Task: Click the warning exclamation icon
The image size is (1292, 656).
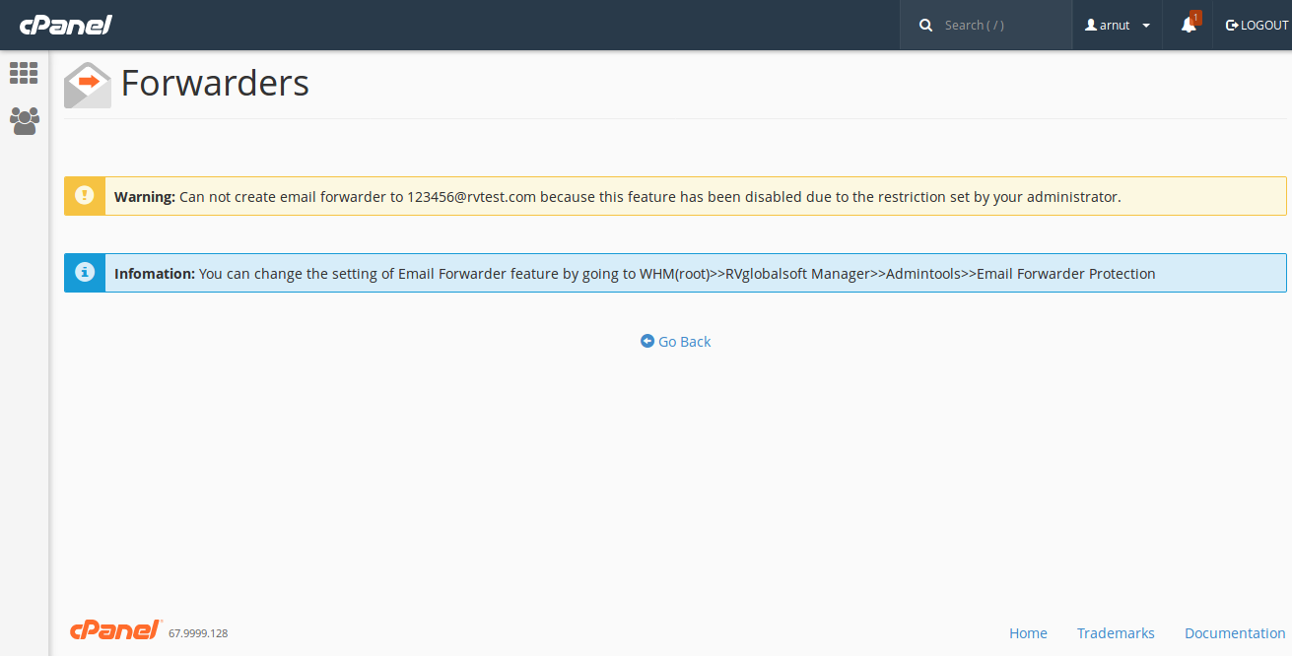Action: tap(84, 196)
